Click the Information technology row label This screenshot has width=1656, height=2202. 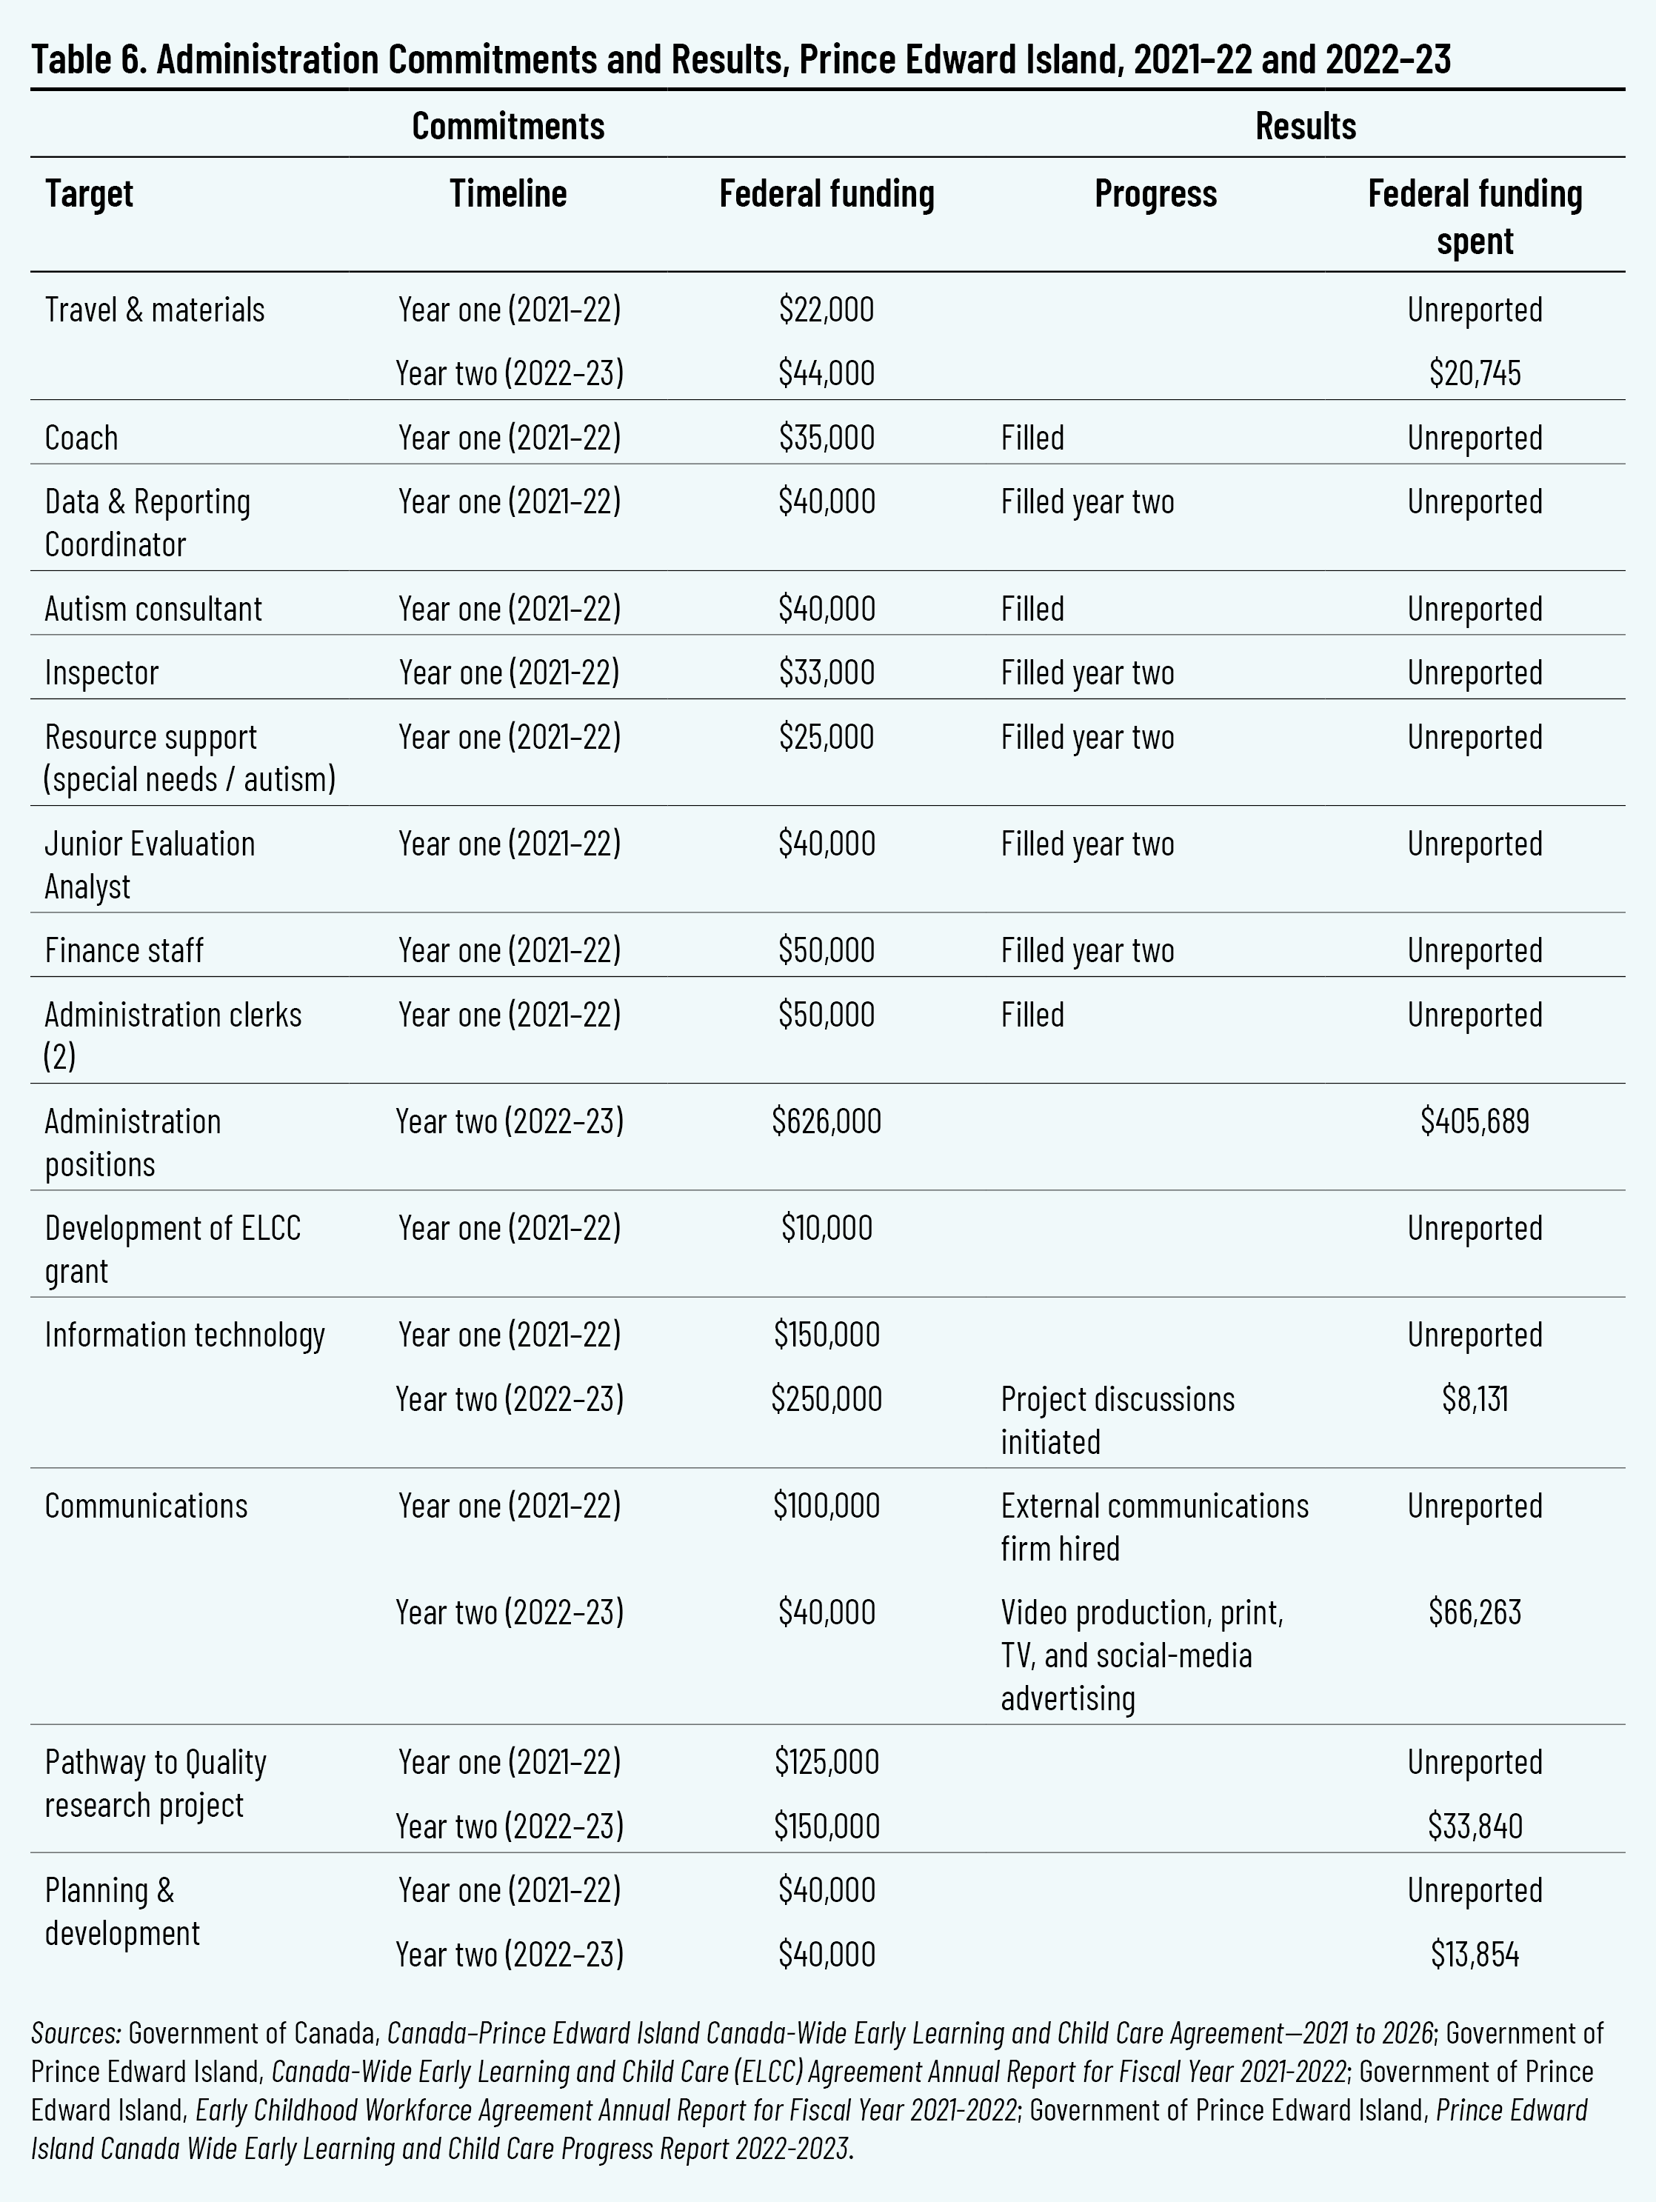(x=184, y=1334)
